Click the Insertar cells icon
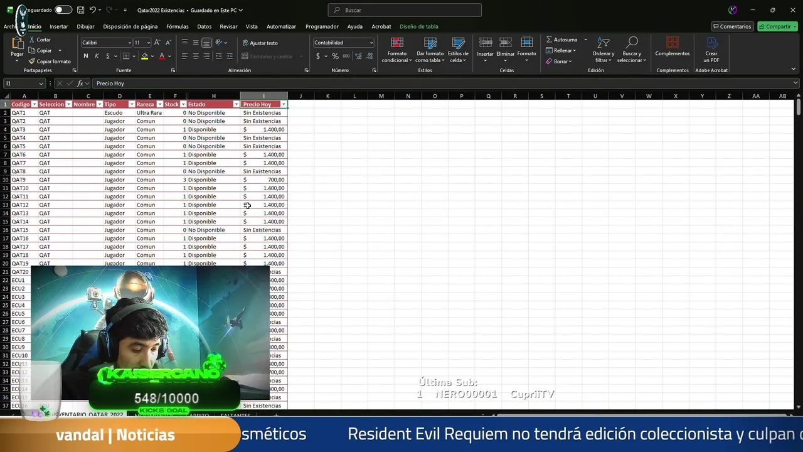This screenshot has height=452, width=803. point(486,43)
